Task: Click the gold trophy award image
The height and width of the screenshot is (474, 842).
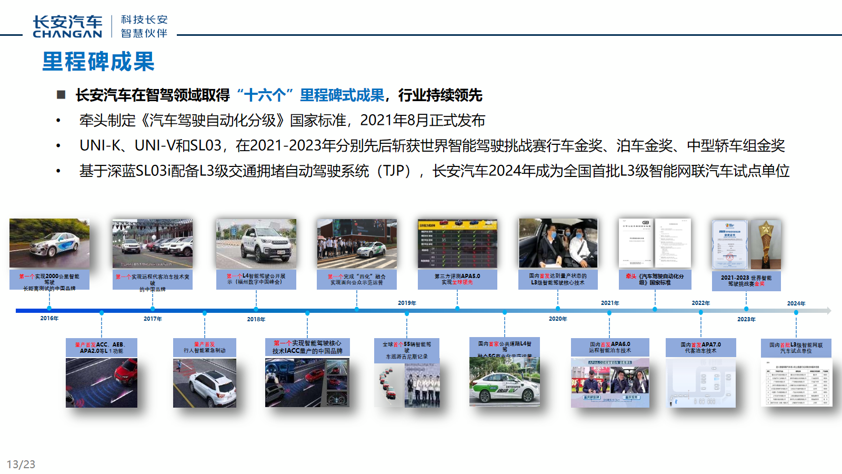Action: point(765,244)
